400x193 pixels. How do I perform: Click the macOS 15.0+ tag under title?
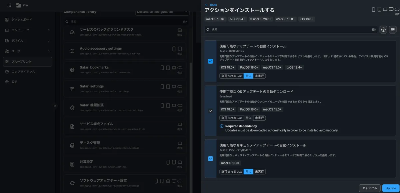[215, 19]
